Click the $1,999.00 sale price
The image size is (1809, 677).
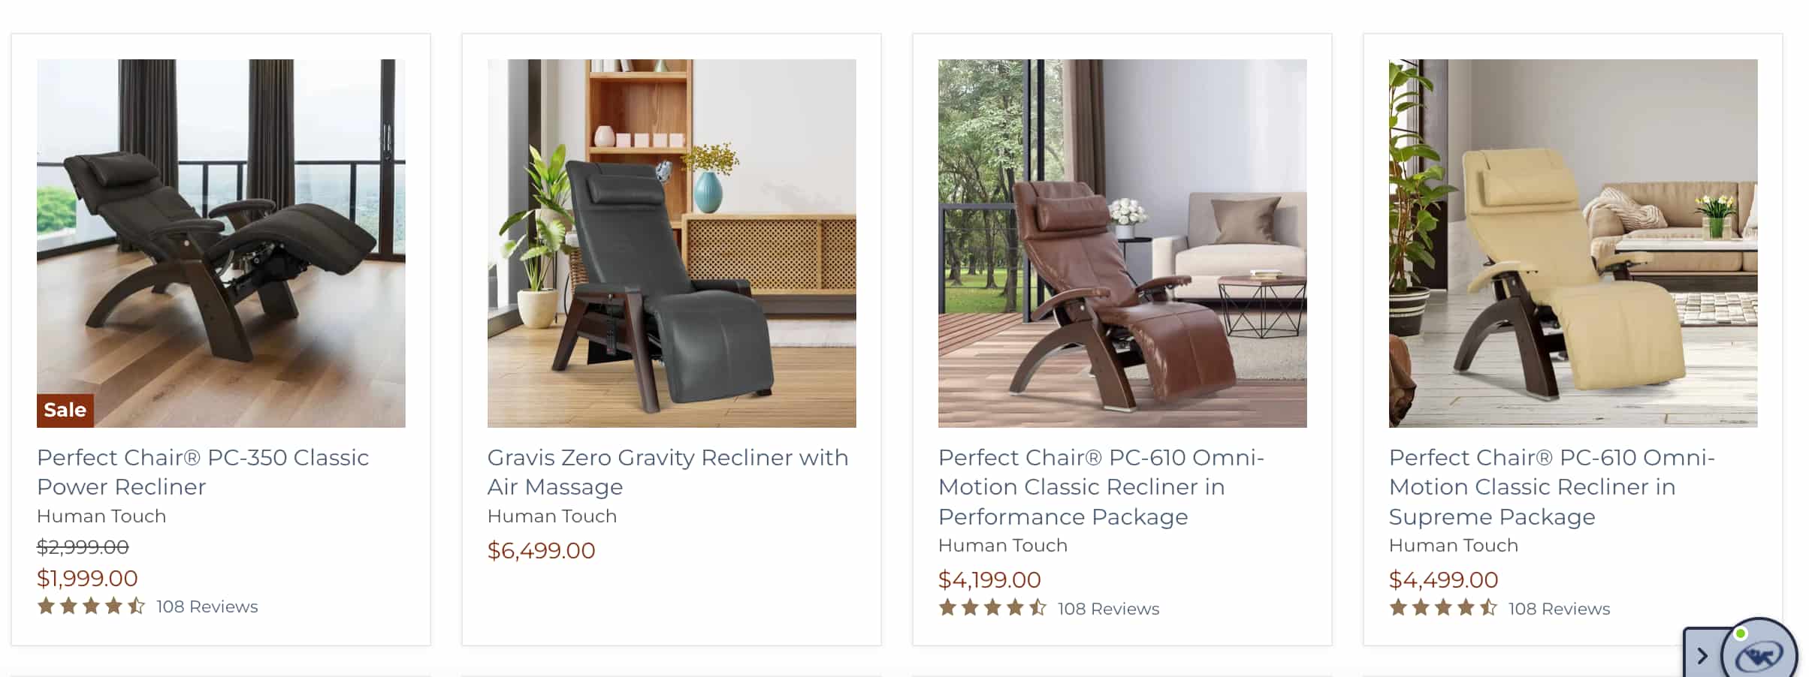click(x=87, y=578)
